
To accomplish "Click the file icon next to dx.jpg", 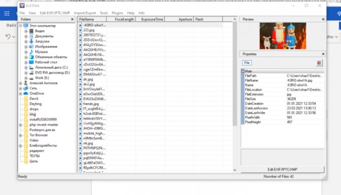I will pyautogui.click(x=80, y=80).
